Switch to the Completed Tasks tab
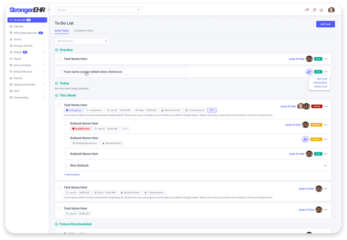The height and width of the screenshot is (240, 347). click(x=83, y=31)
